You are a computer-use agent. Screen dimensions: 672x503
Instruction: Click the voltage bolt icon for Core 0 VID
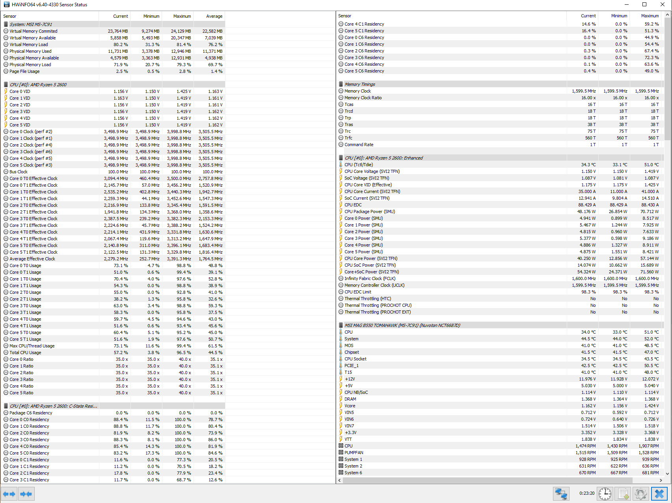(x=6, y=91)
